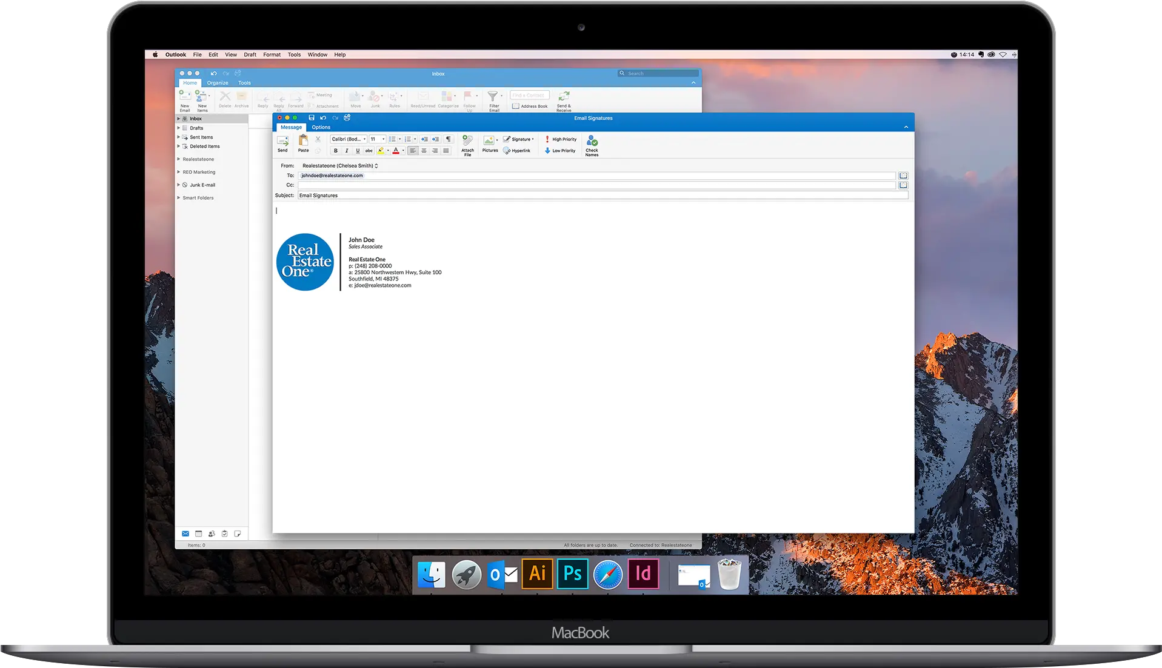Decrease indent in message body
Image resolution: width=1162 pixels, height=668 pixels.
(x=424, y=139)
